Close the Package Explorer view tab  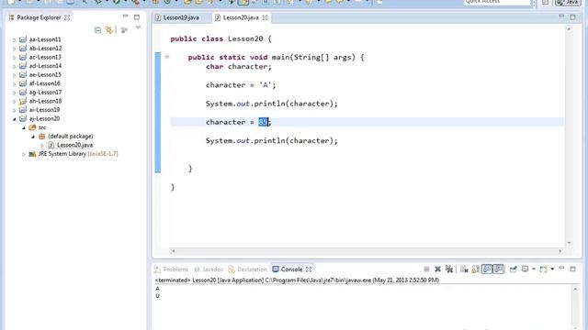pos(67,17)
